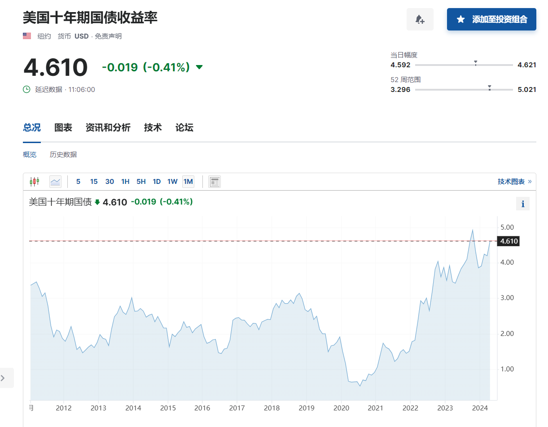Click the 4.610 price label on chart axis
548x427 pixels.
point(509,241)
